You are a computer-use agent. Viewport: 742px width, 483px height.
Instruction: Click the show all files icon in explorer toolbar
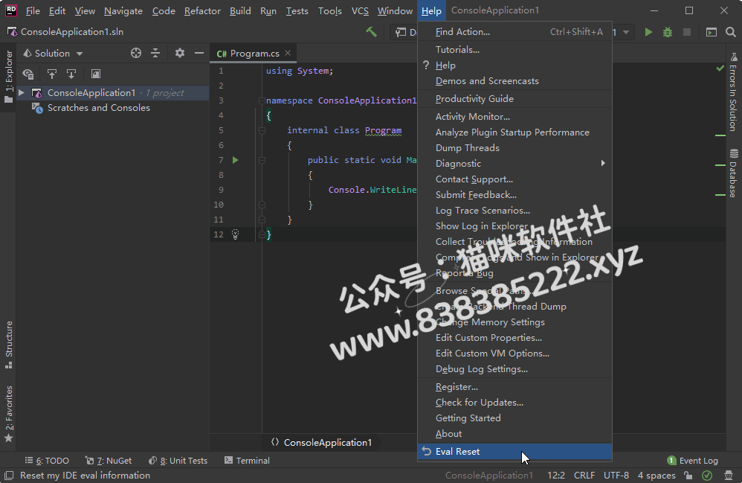click(28, 74)
